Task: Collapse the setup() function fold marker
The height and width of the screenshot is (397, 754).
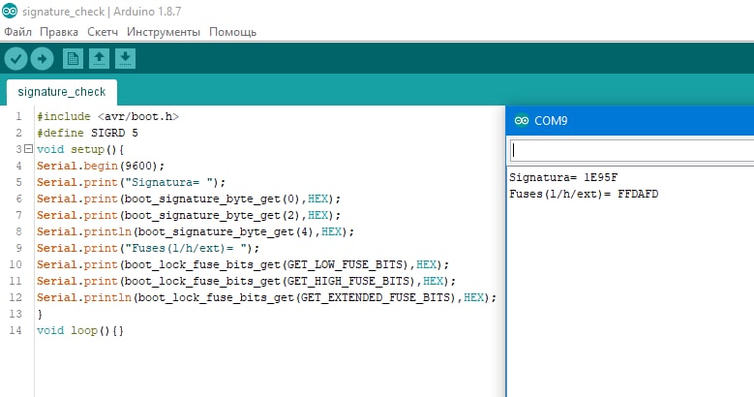Action: (28, 149)
